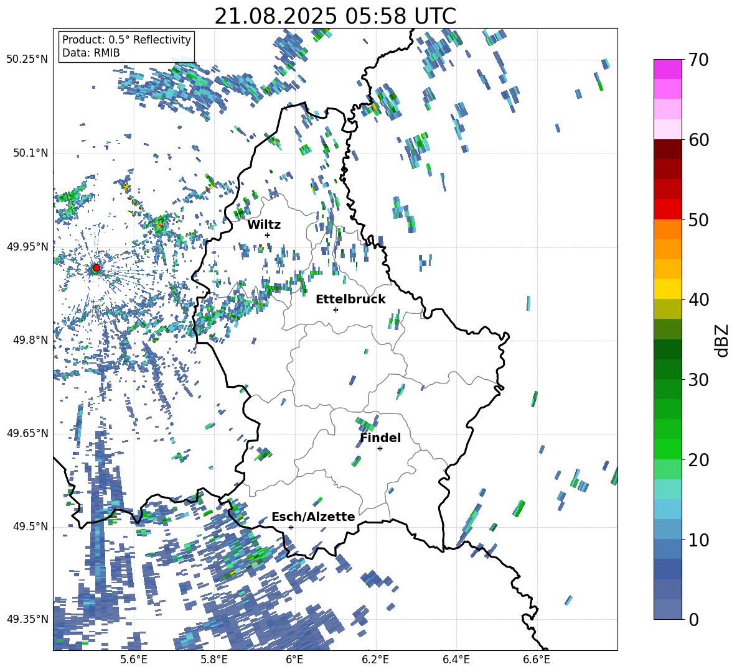Click the 6.6°E longitude label
Image resolution: width=737 pixels, height=672 pixels.
(537, 660)
